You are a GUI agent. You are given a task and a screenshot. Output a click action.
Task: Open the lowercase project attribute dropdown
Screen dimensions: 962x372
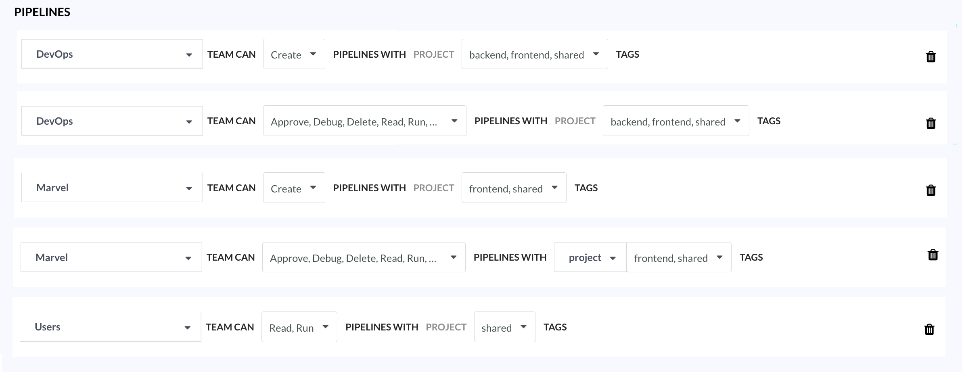click(x=590, y=257)
